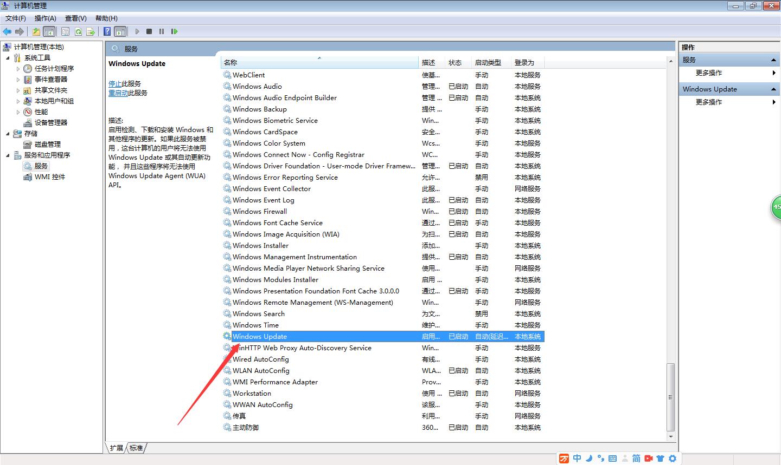Open the soft keyboard icon in IME bar

point(612,459)
